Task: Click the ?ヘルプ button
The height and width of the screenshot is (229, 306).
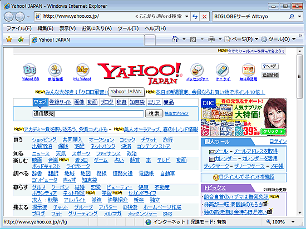Action: tap(270, 66)
